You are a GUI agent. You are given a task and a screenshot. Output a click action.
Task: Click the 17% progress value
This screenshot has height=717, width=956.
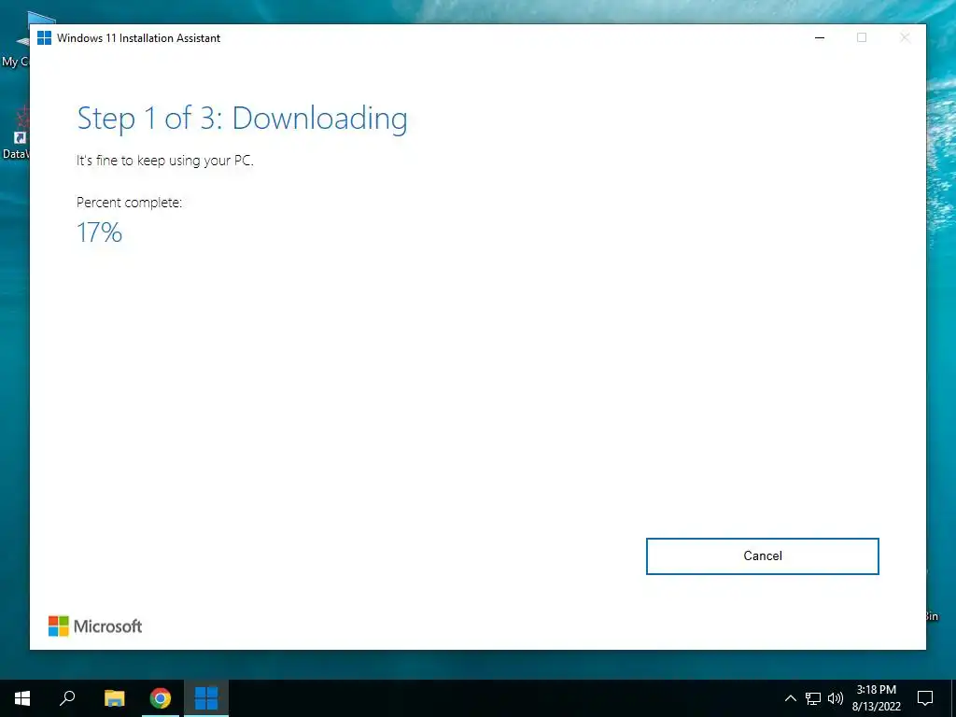pyautogui.click(x=99, y=232)
